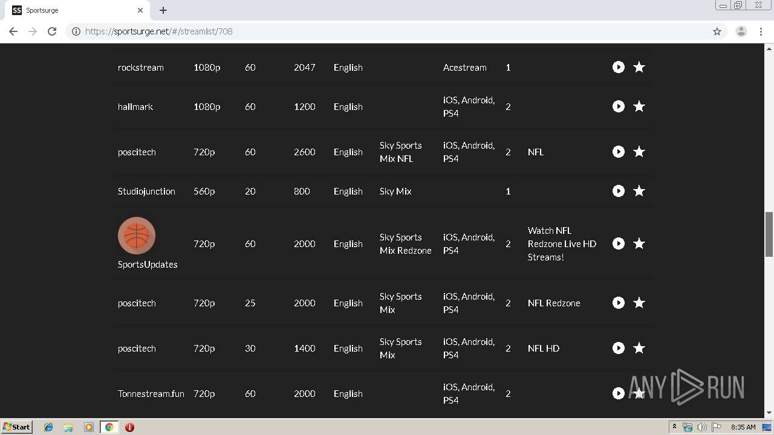The image size is (774, 435).
Task: Play the poscitech NFL Redzone stream
Action: (x=618, y=303)
